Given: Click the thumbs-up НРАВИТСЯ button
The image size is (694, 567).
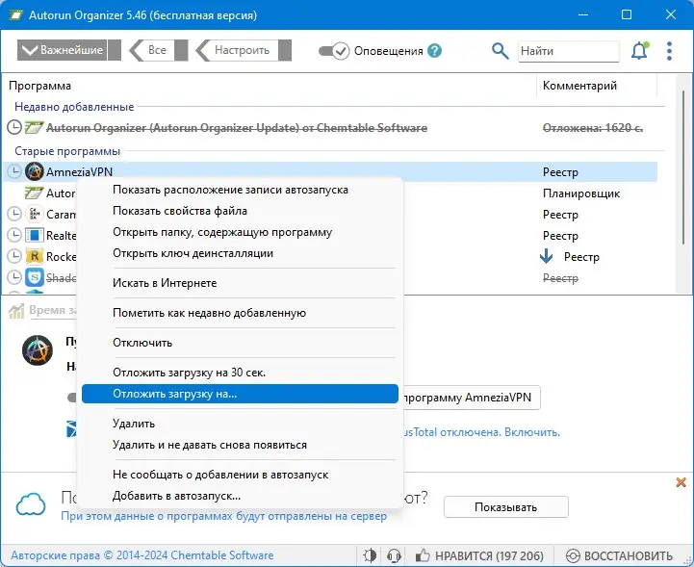Looking at the screenshot, I should pyautogui.click(x=479, y=555).
